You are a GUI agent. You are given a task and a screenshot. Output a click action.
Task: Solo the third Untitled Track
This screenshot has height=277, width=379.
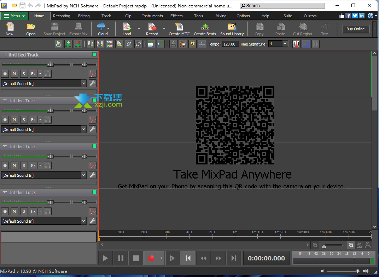[24, 165]
